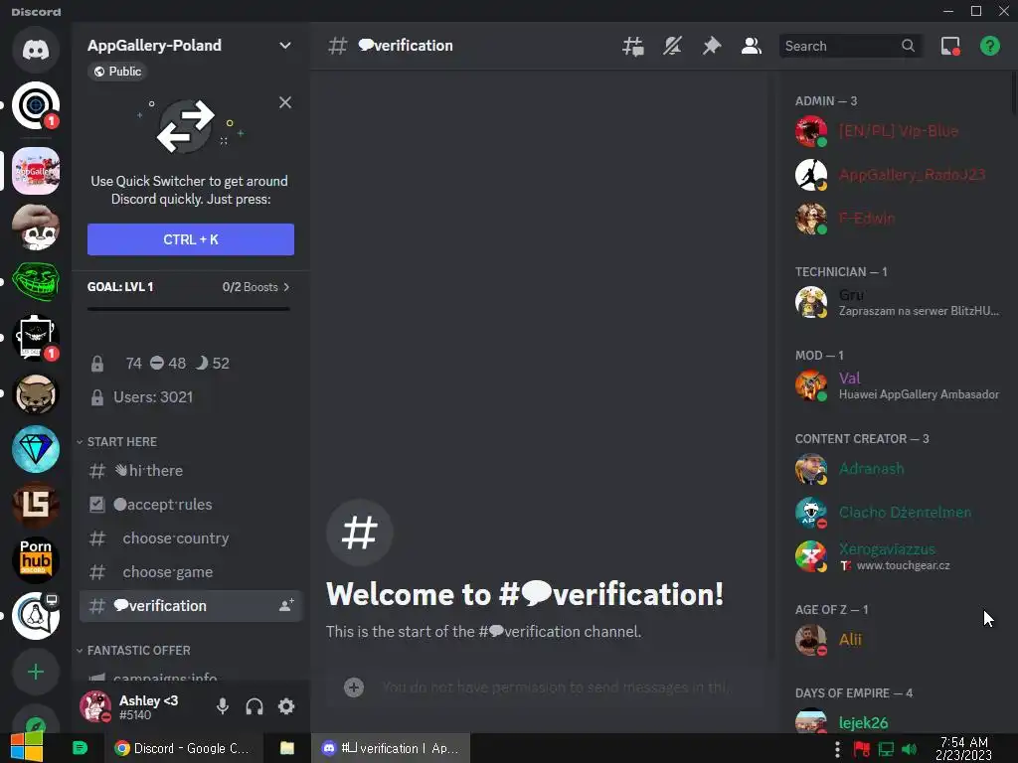The image size is (1018, 763).
Task: Open the blue diamond server icon
Action: point(36,449)
